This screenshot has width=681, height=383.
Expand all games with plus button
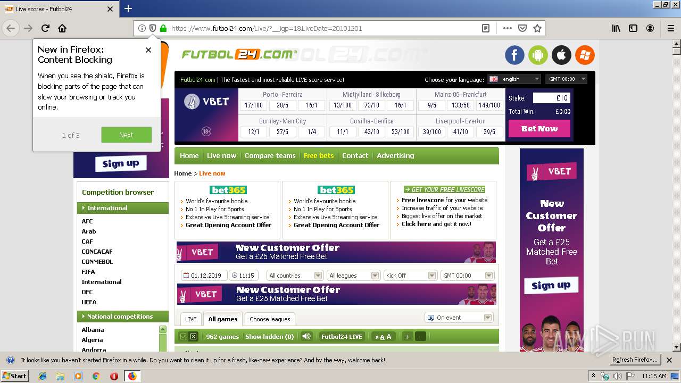pyautogui.click(x=408, y=336)
